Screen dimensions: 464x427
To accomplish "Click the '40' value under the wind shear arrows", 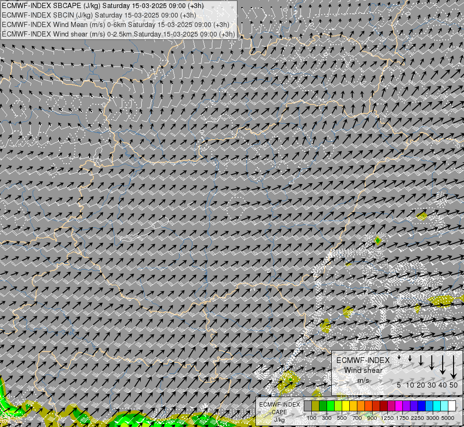I will coord(442,385).
